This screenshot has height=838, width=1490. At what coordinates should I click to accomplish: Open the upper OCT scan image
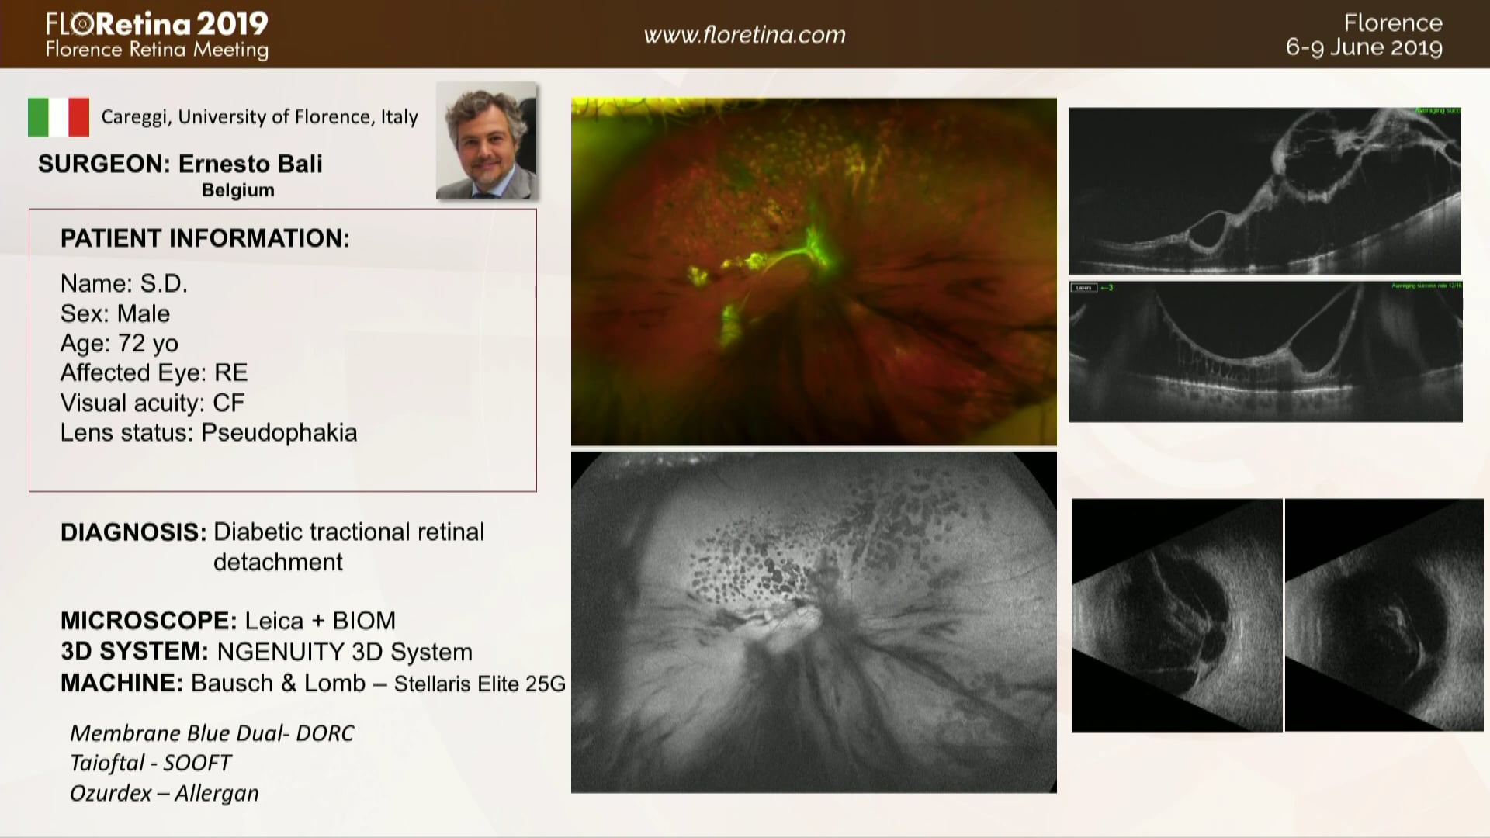coord(1265,191)
